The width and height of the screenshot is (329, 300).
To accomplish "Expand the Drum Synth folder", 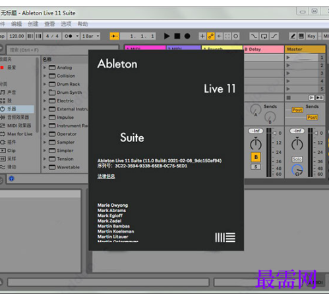I will 45,93.
